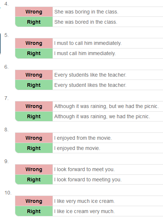Select sentence 'She was bored in the class.'
The image size is (163, 220).
pyautogui.click(x=86, y=22)
